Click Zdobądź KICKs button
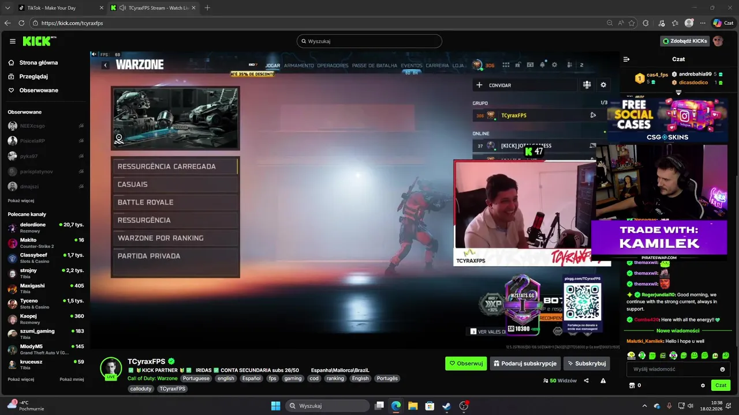739x415 pixels. pyautogui.click(x=685, y=41)
